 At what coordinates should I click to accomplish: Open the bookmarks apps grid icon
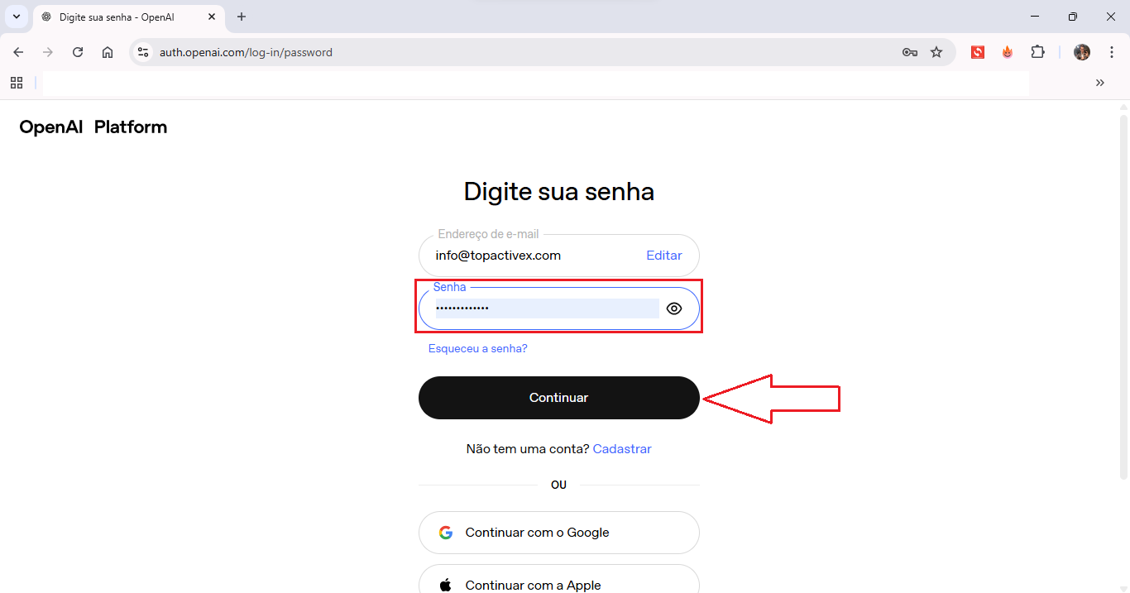click(16, 83)
